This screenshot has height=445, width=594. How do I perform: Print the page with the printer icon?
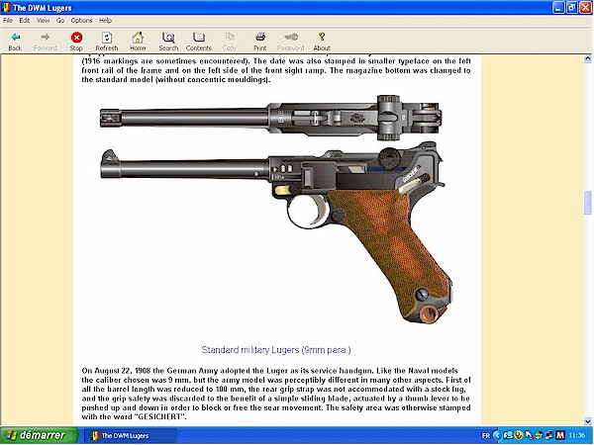pos(259,42)
